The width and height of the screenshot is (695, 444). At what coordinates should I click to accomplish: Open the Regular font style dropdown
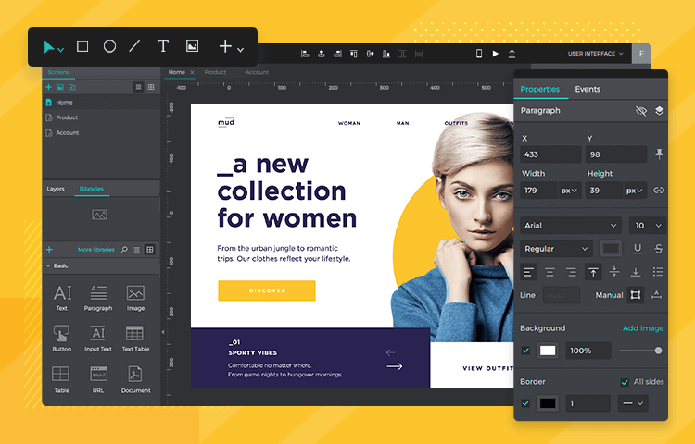click(556, 249)
